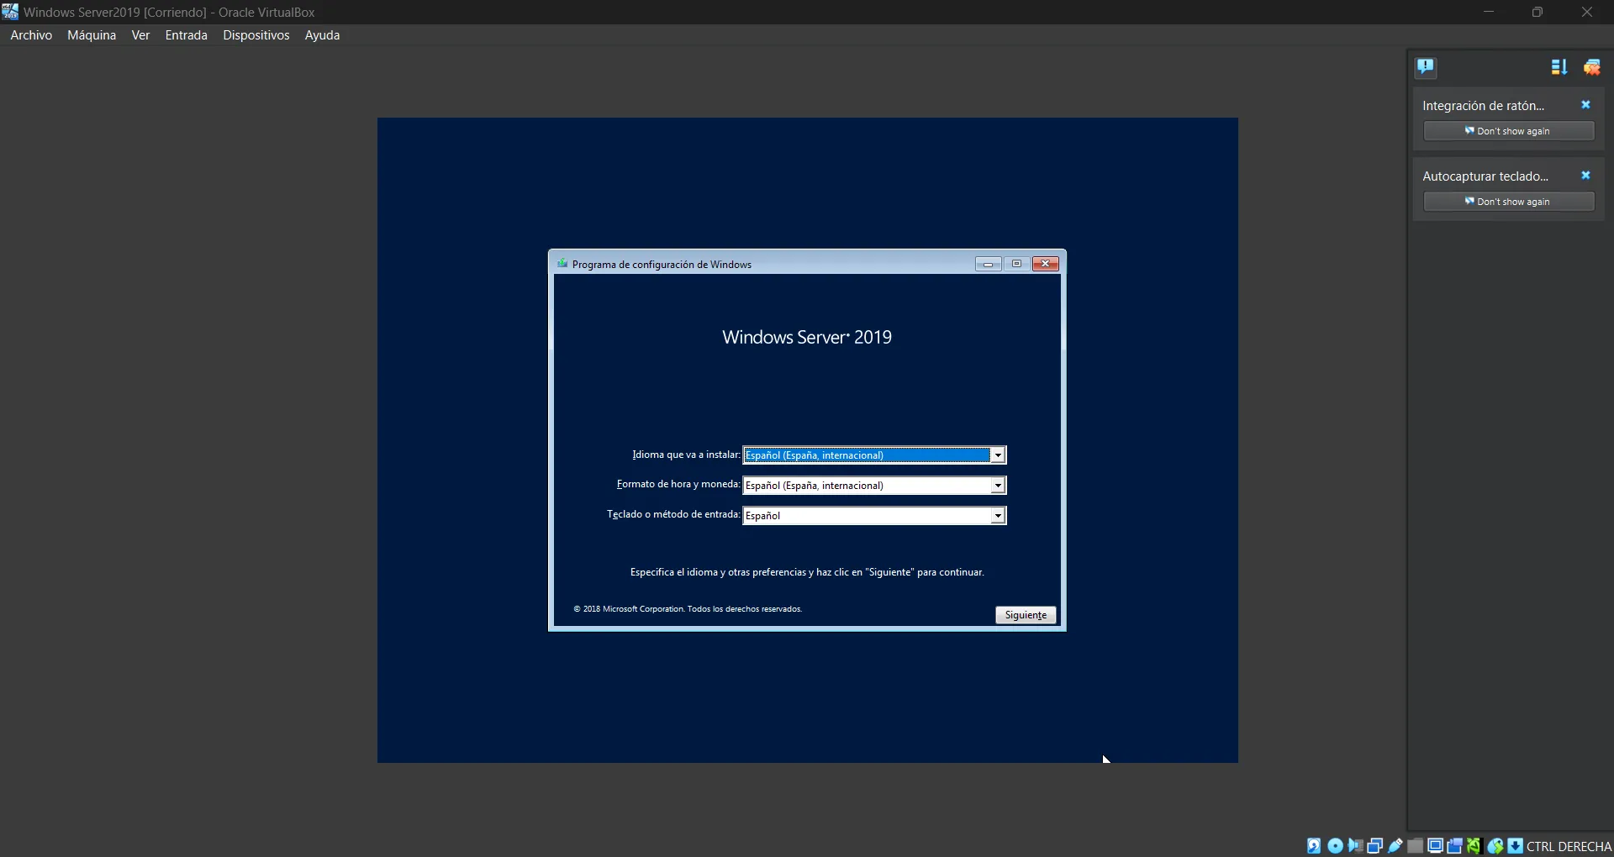The width and height of the screenshot is (1614, 857).
Task: Open the Máquina menu
Action: click(x=92, y=35)
